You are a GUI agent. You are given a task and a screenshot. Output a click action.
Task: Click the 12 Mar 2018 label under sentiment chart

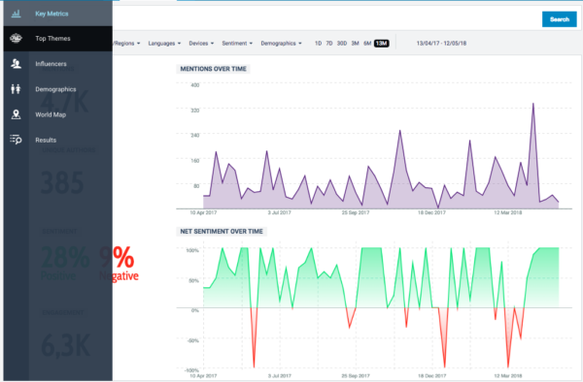[508, 375]
